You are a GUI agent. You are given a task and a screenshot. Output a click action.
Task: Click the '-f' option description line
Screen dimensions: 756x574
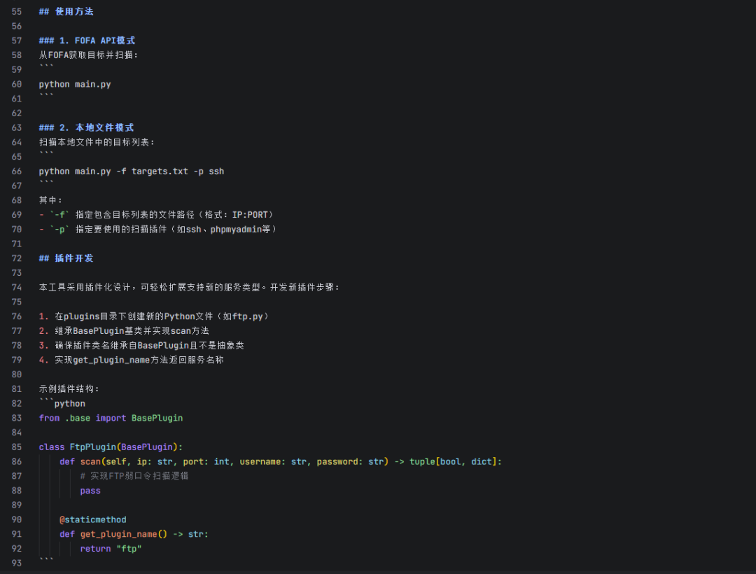[x=156, y=215]
